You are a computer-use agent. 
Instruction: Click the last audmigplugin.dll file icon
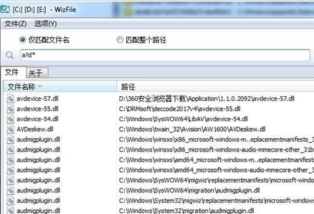point(10,211)
